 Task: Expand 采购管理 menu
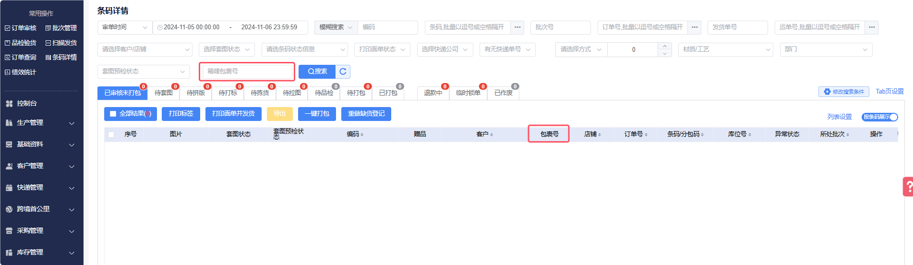click(x=40, y=231)
